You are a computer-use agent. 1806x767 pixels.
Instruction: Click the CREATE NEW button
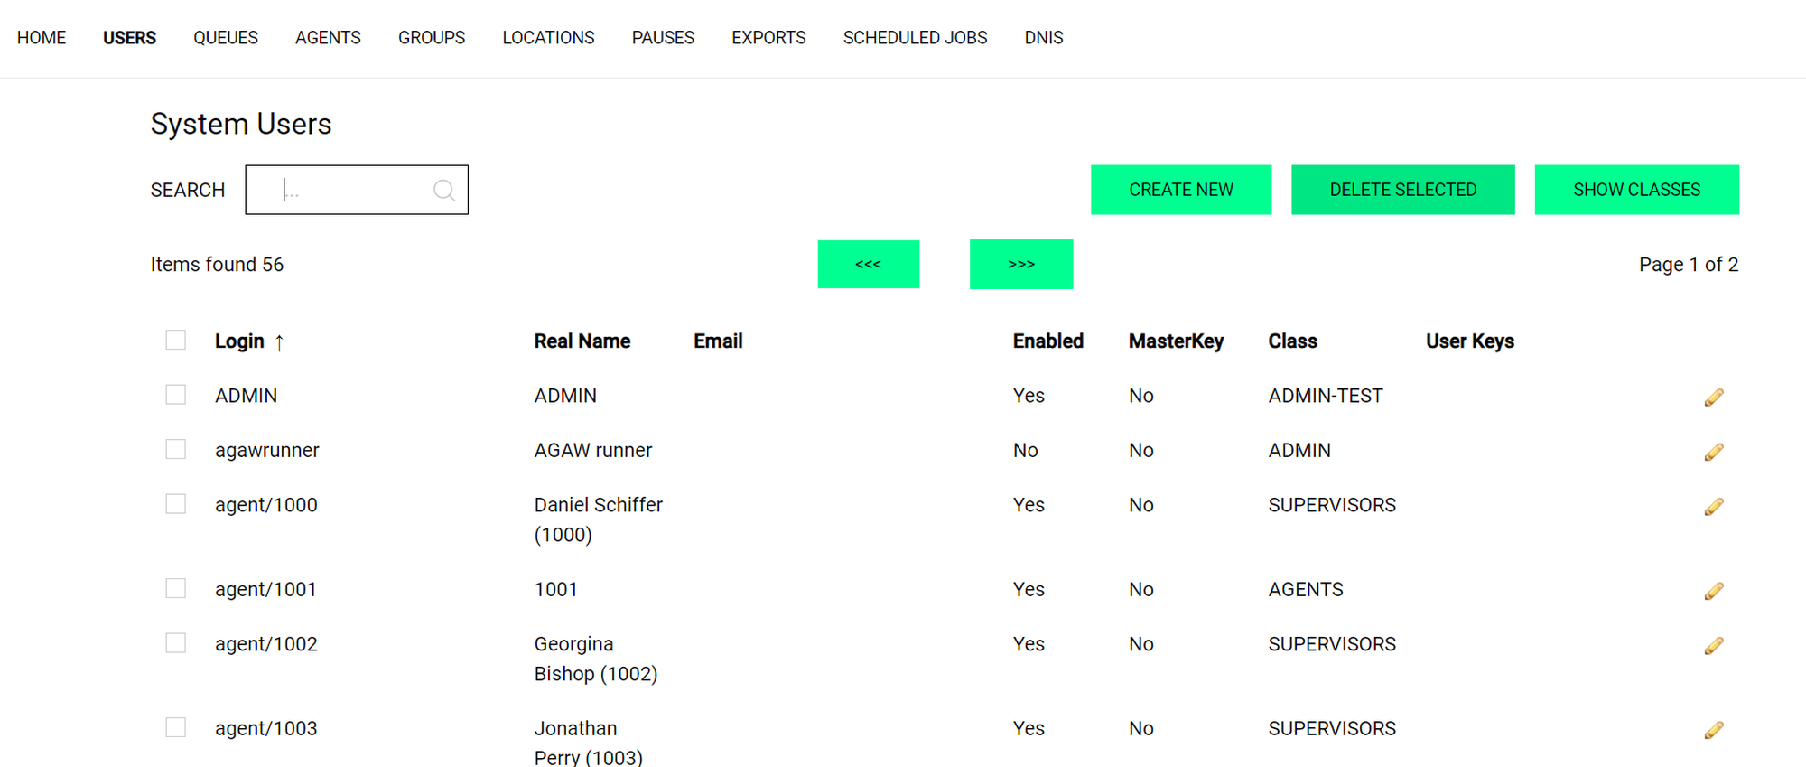(1180, 190)
